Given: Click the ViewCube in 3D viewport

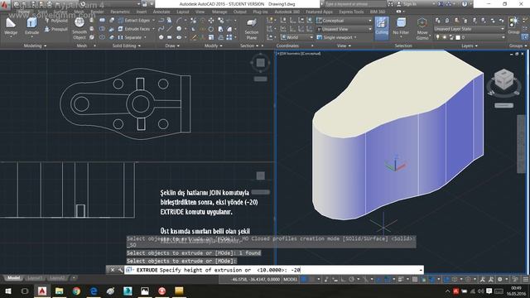Looking at the screenshot, I should coord(503,80).
